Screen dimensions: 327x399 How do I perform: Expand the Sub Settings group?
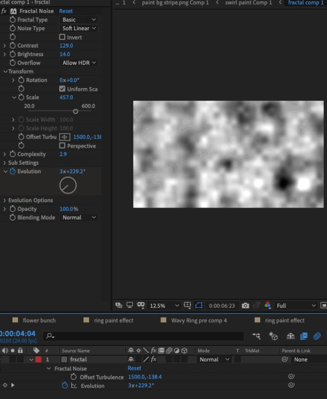[x=5, y=163]
